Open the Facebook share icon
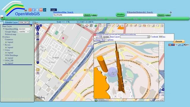The height and width of the screenshot is (107, 190). point(34,10)
